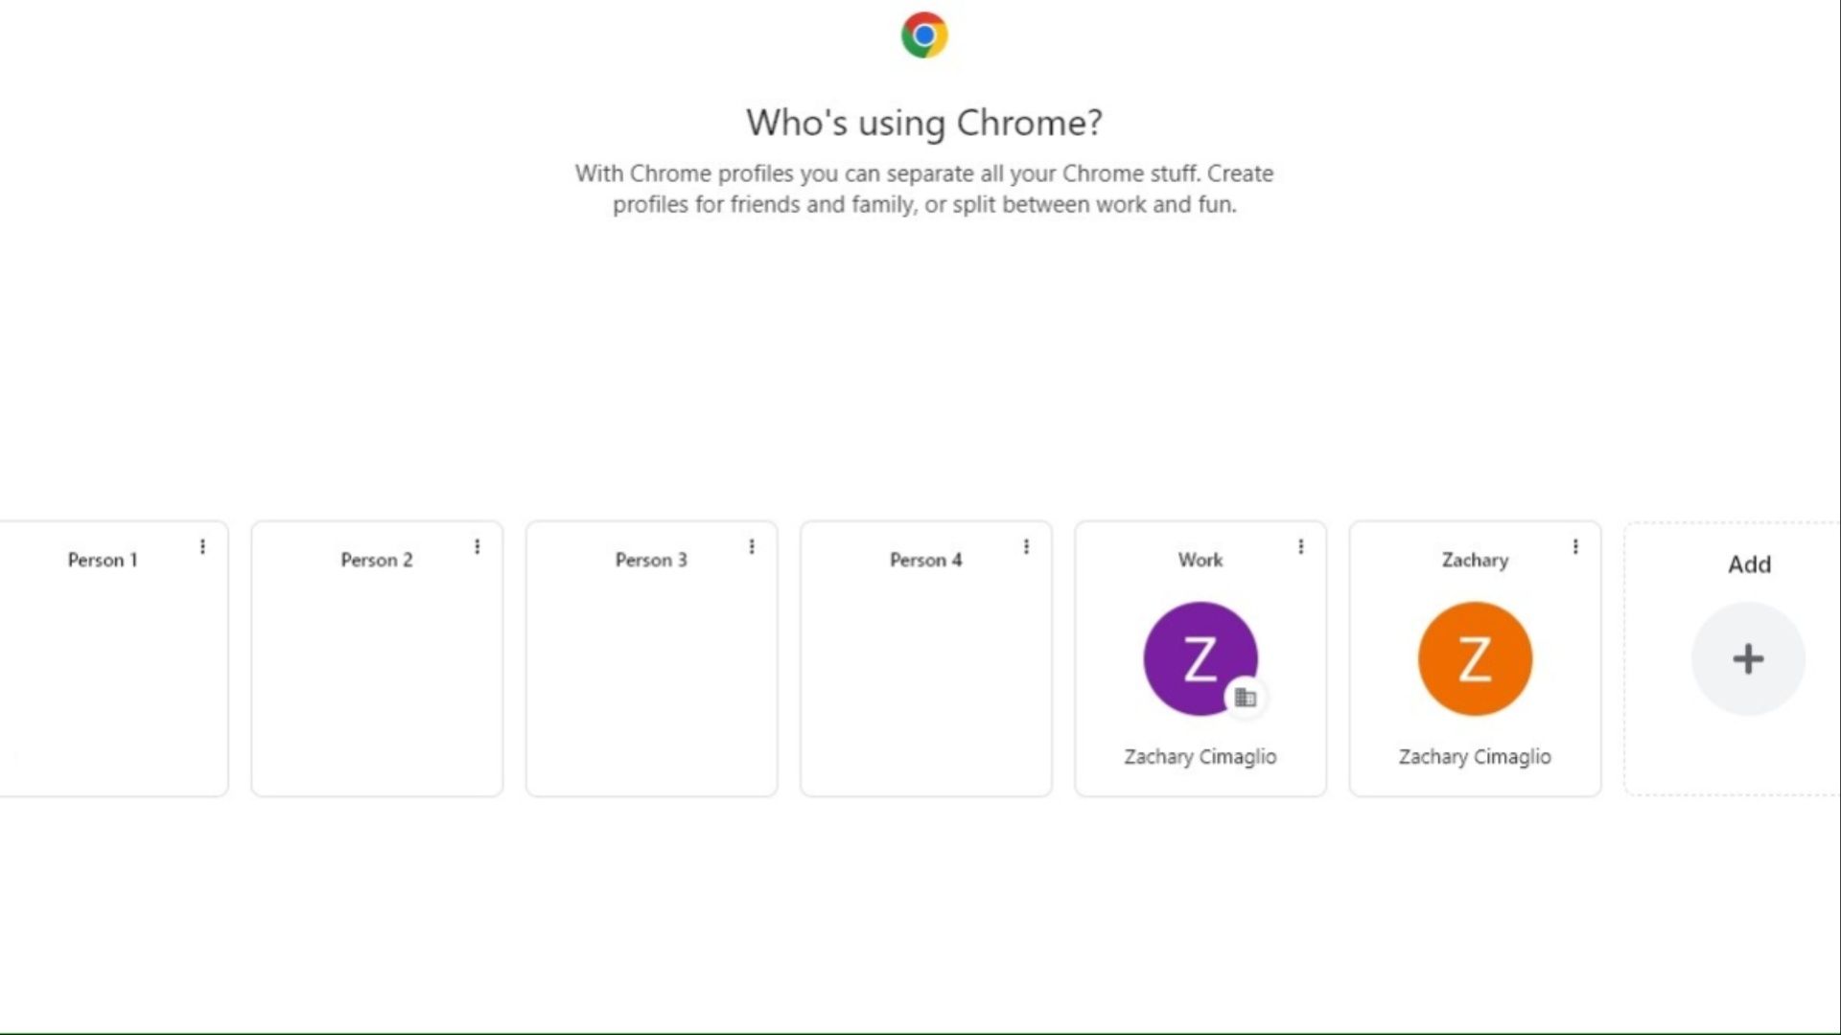Open the Work profile's three-dot menu

pos(1300,546)
